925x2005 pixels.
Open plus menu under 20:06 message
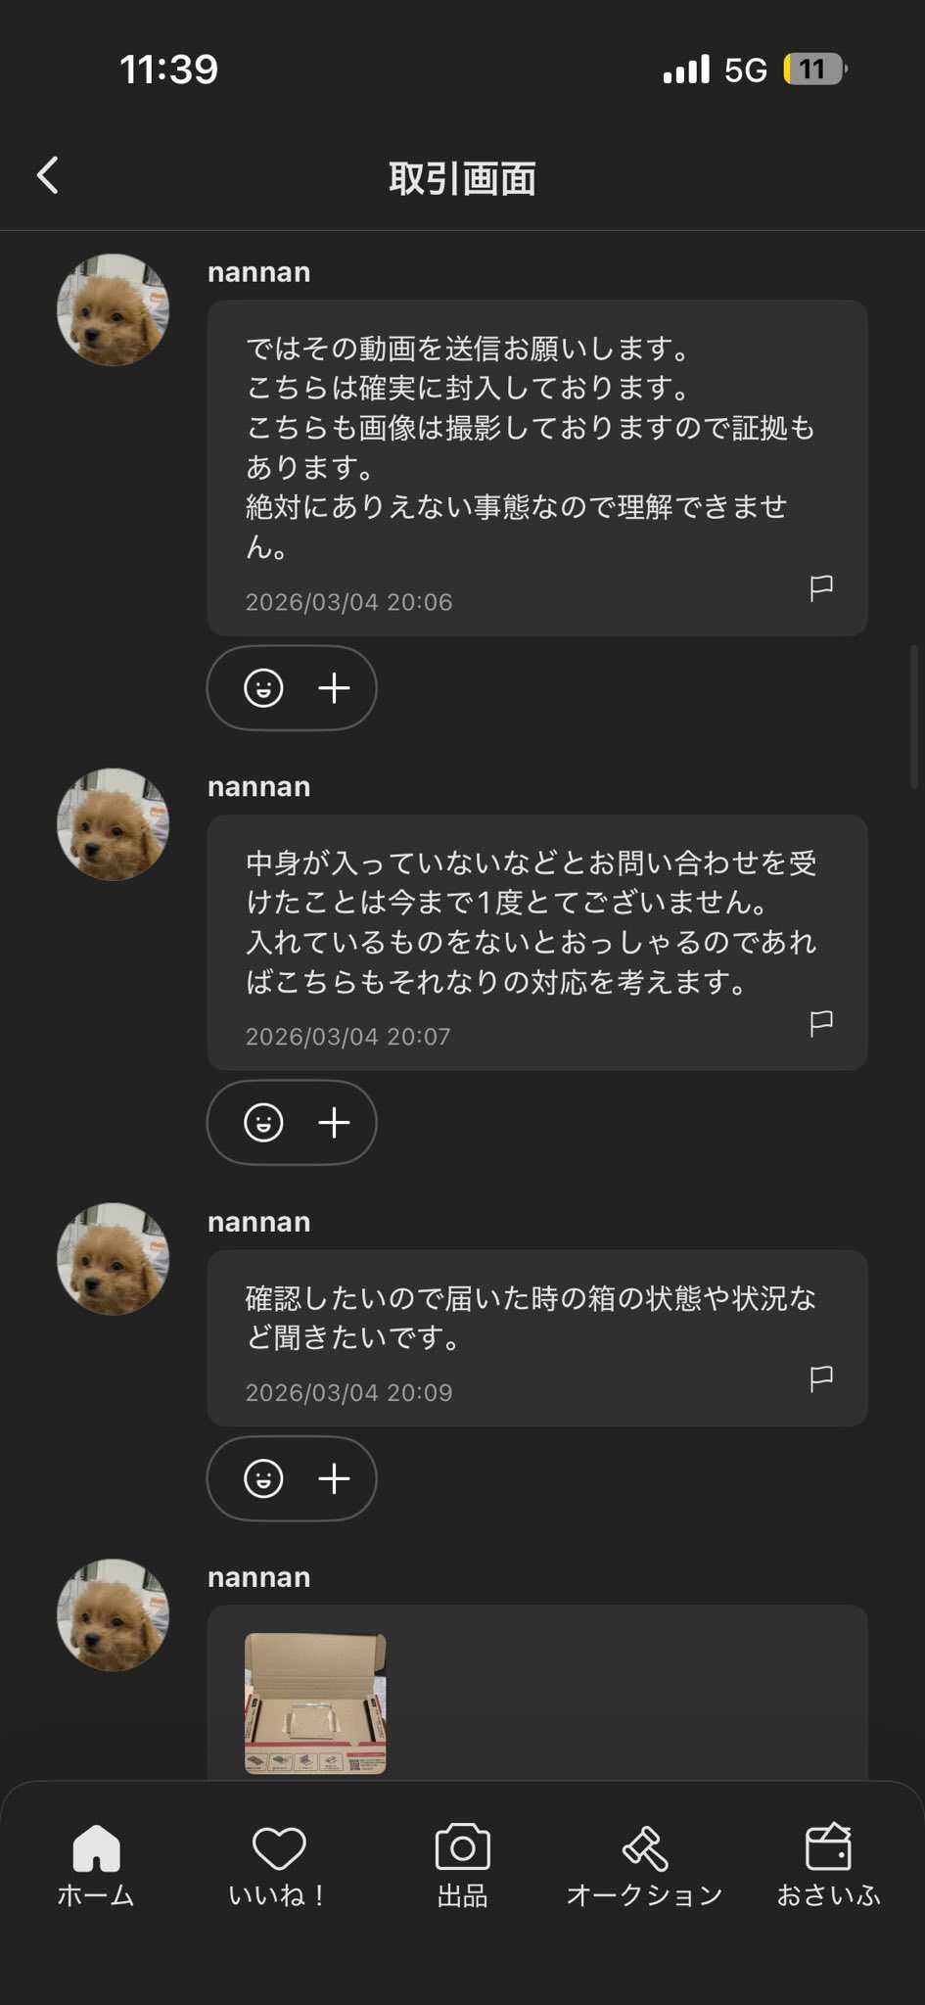click(x=335, y=688)
